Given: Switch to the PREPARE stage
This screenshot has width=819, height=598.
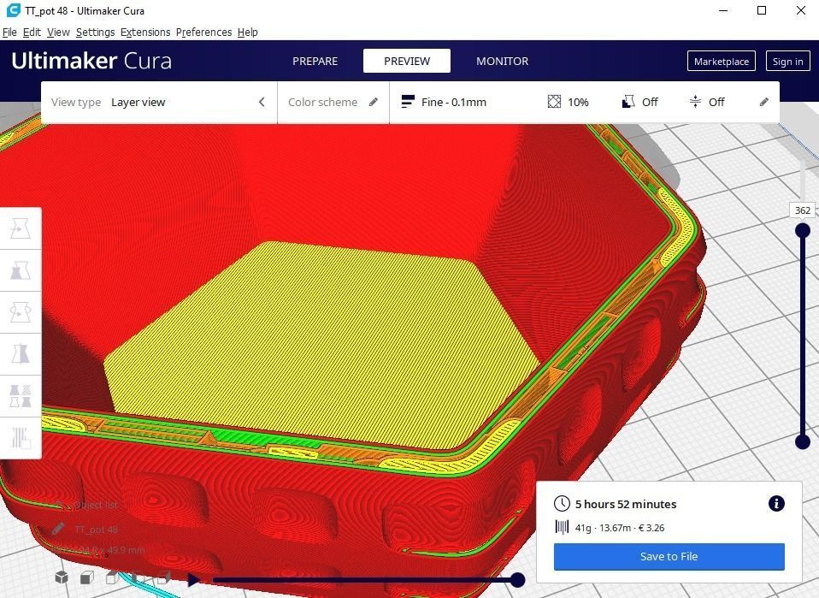Looking at the screenshot, I should pyautogui.click(x=315, y=61).
